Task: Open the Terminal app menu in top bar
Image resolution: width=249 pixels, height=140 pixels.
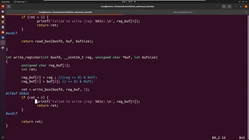Action: pyautogui.click(x=20, y=2)
